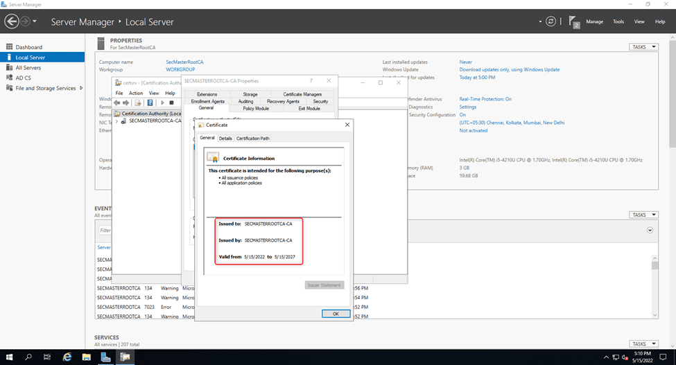Switch to certsrv taskbar icon
Screen dimensions: 676x365
pos(125,357)
